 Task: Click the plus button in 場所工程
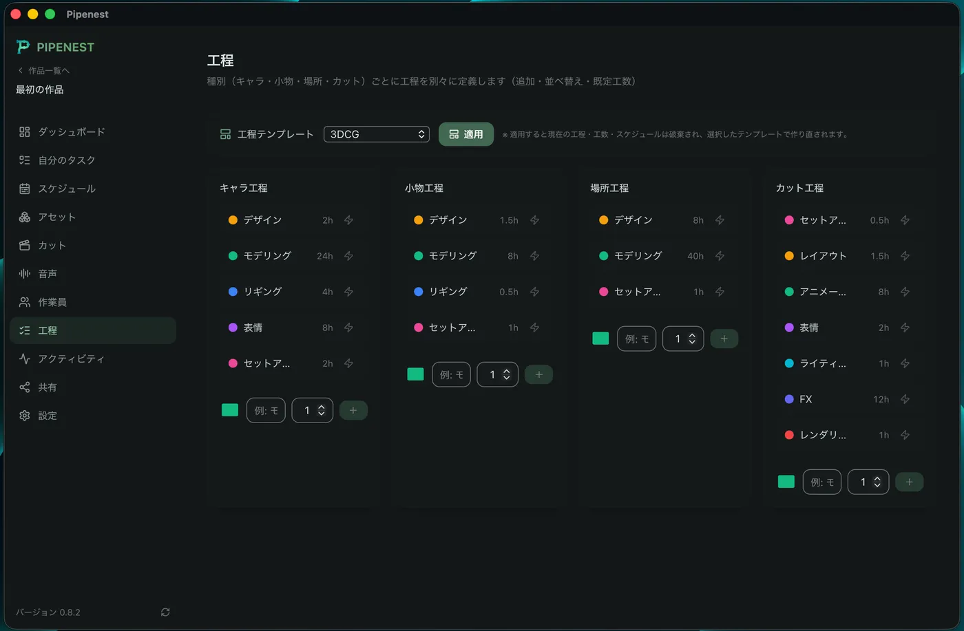point(724,339)
